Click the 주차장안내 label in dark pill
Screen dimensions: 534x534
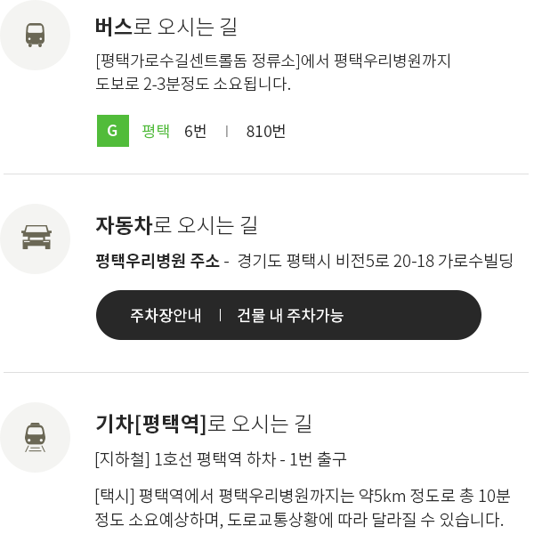(166, 315)
